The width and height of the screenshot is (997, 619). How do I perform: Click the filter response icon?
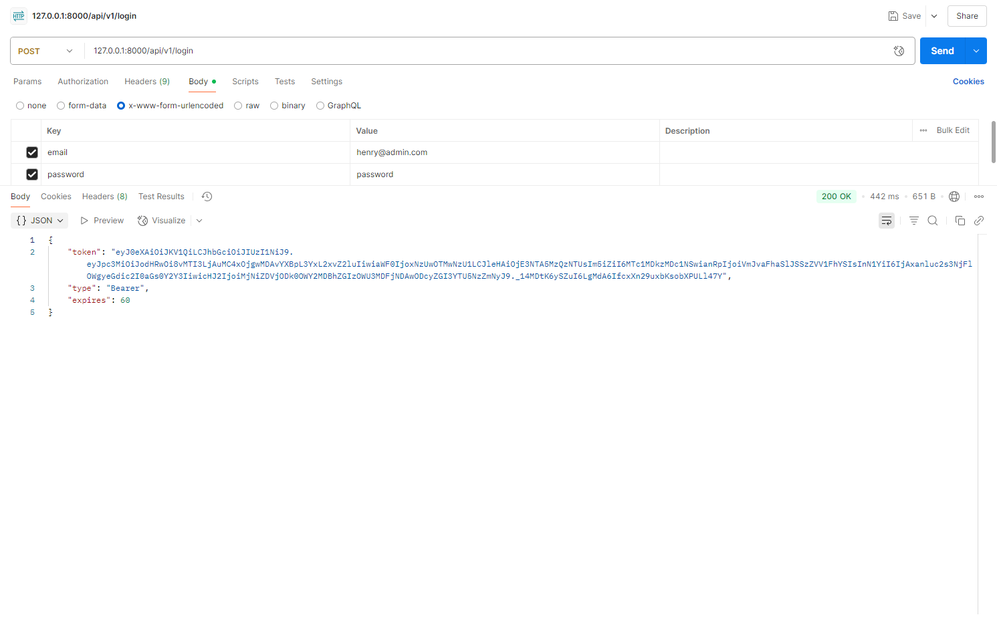pyautogui.click(x=914, y=221)
